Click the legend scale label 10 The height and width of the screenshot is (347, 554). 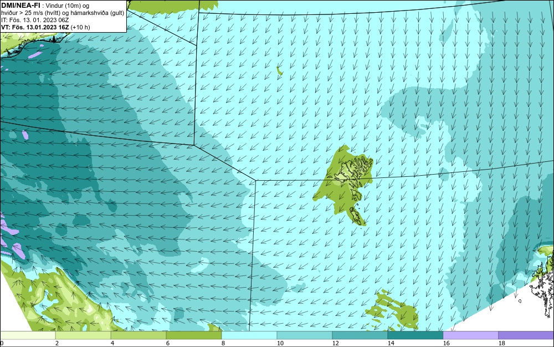(x=280, y=343)
